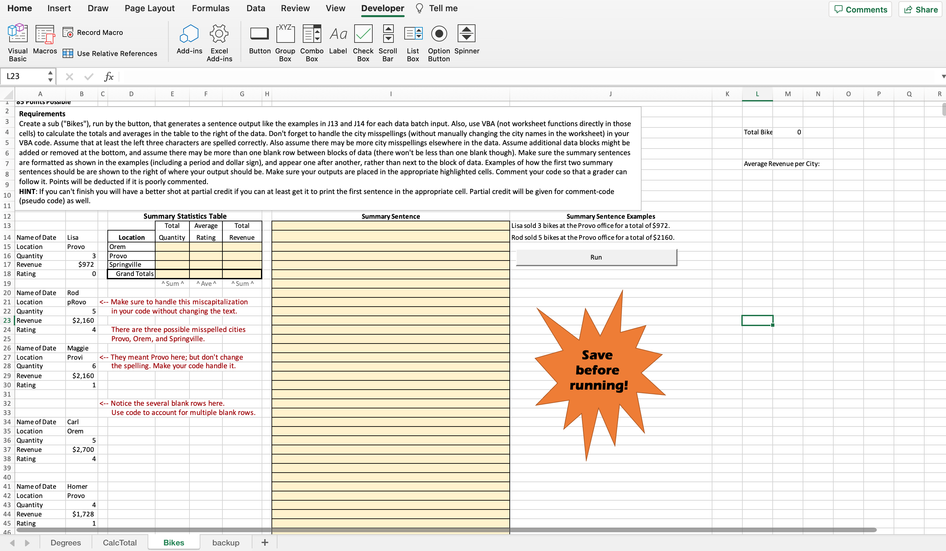Screen dimensions: 946x551
Task: Switch to the Formulas ribbon tab
Action: tap(210, 8)
